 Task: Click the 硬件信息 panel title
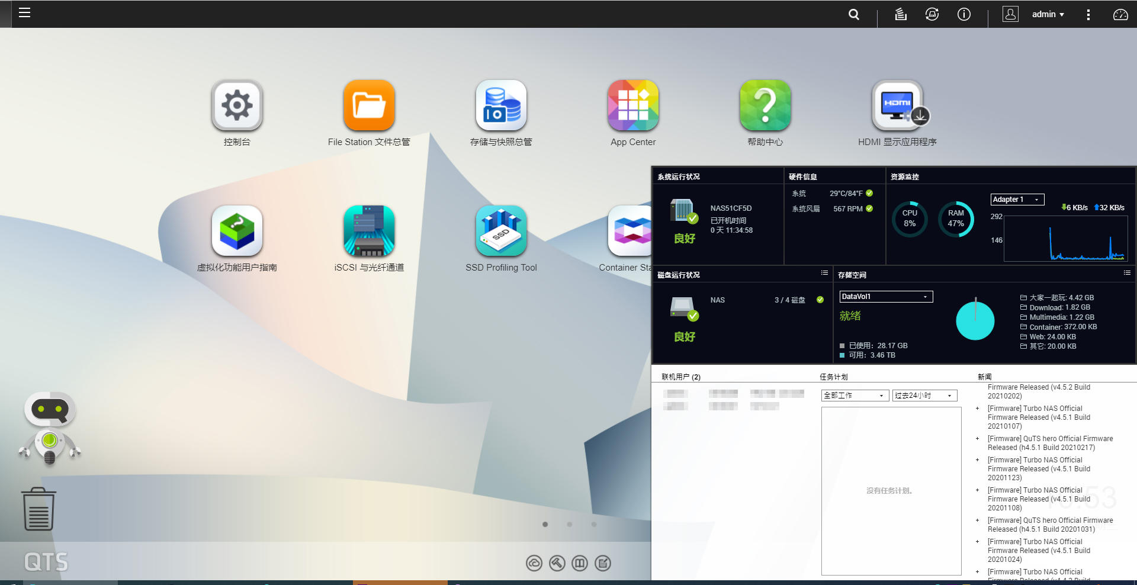click(x=803, y=176)
